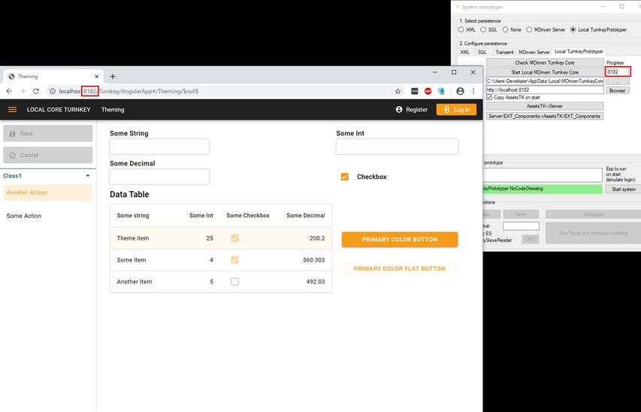The width and height of the screenshot is (641, 412).
Task: Click the browser back arrow
Action: 9,91
